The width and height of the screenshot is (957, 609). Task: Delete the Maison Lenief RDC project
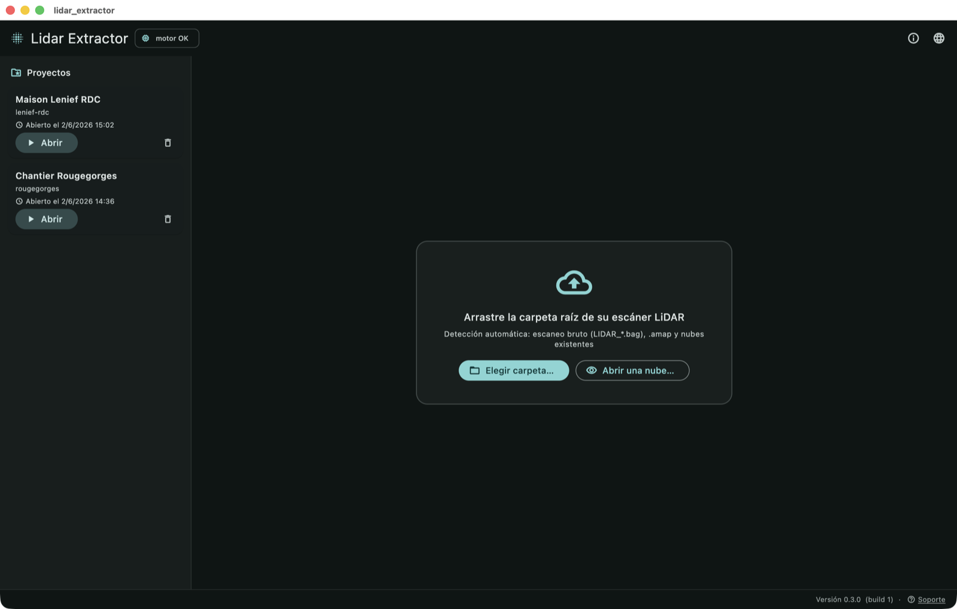167,143
